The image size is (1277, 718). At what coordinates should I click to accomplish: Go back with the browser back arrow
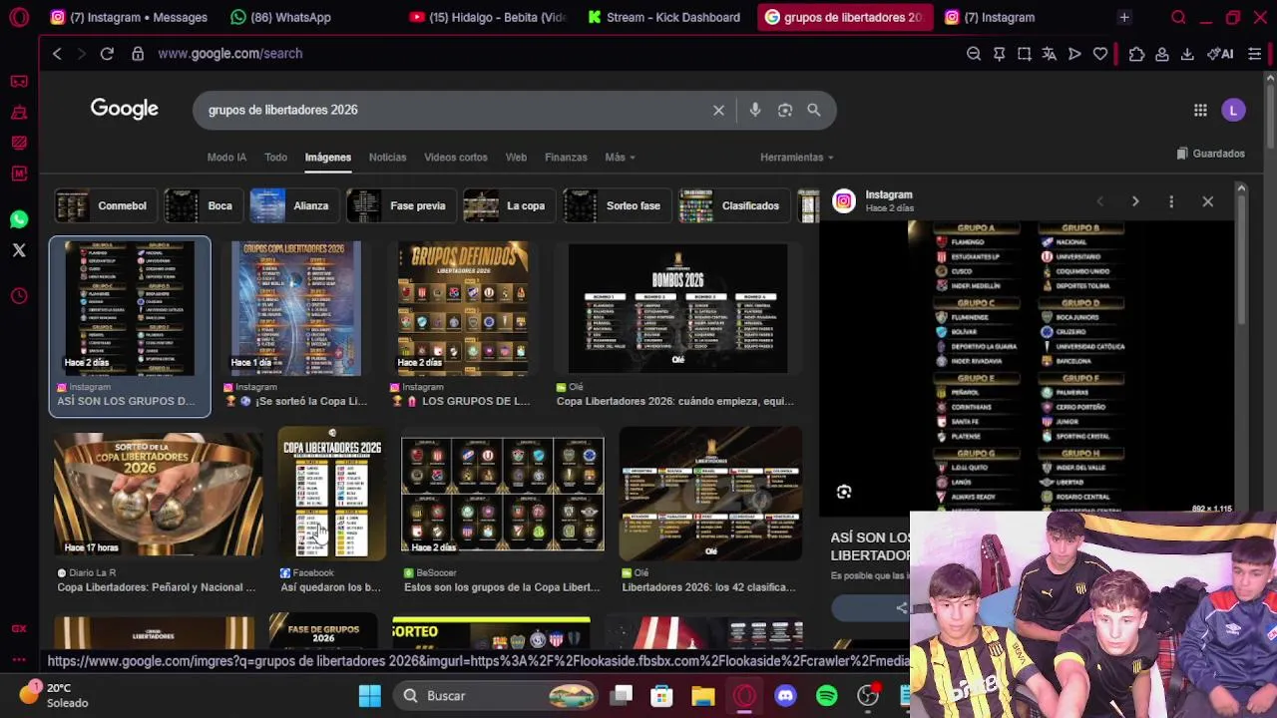tap(57, 54)
